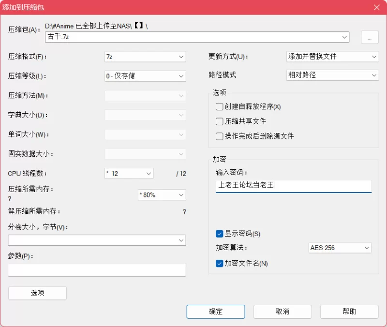The image size is (387, 327).
Task: Click the browse "..." button for archive path
Action: point(369,38)
